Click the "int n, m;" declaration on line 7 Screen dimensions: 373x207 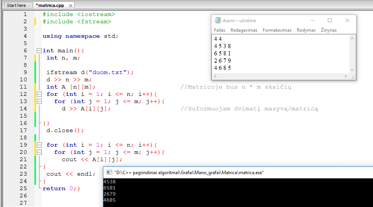63,58
